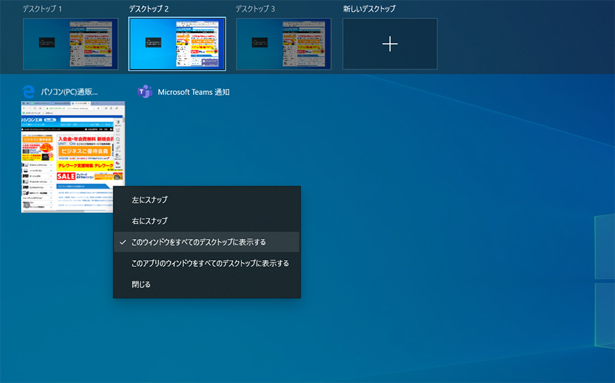Choose 閉じる from the context menu
The height and width of the screenshot is (383, 615).
206,285
